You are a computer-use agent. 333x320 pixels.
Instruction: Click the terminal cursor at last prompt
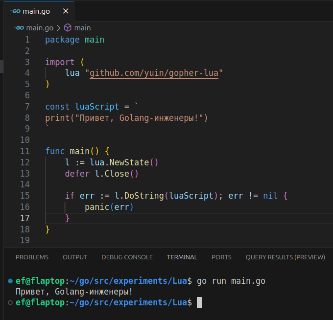tap(199, 302)
